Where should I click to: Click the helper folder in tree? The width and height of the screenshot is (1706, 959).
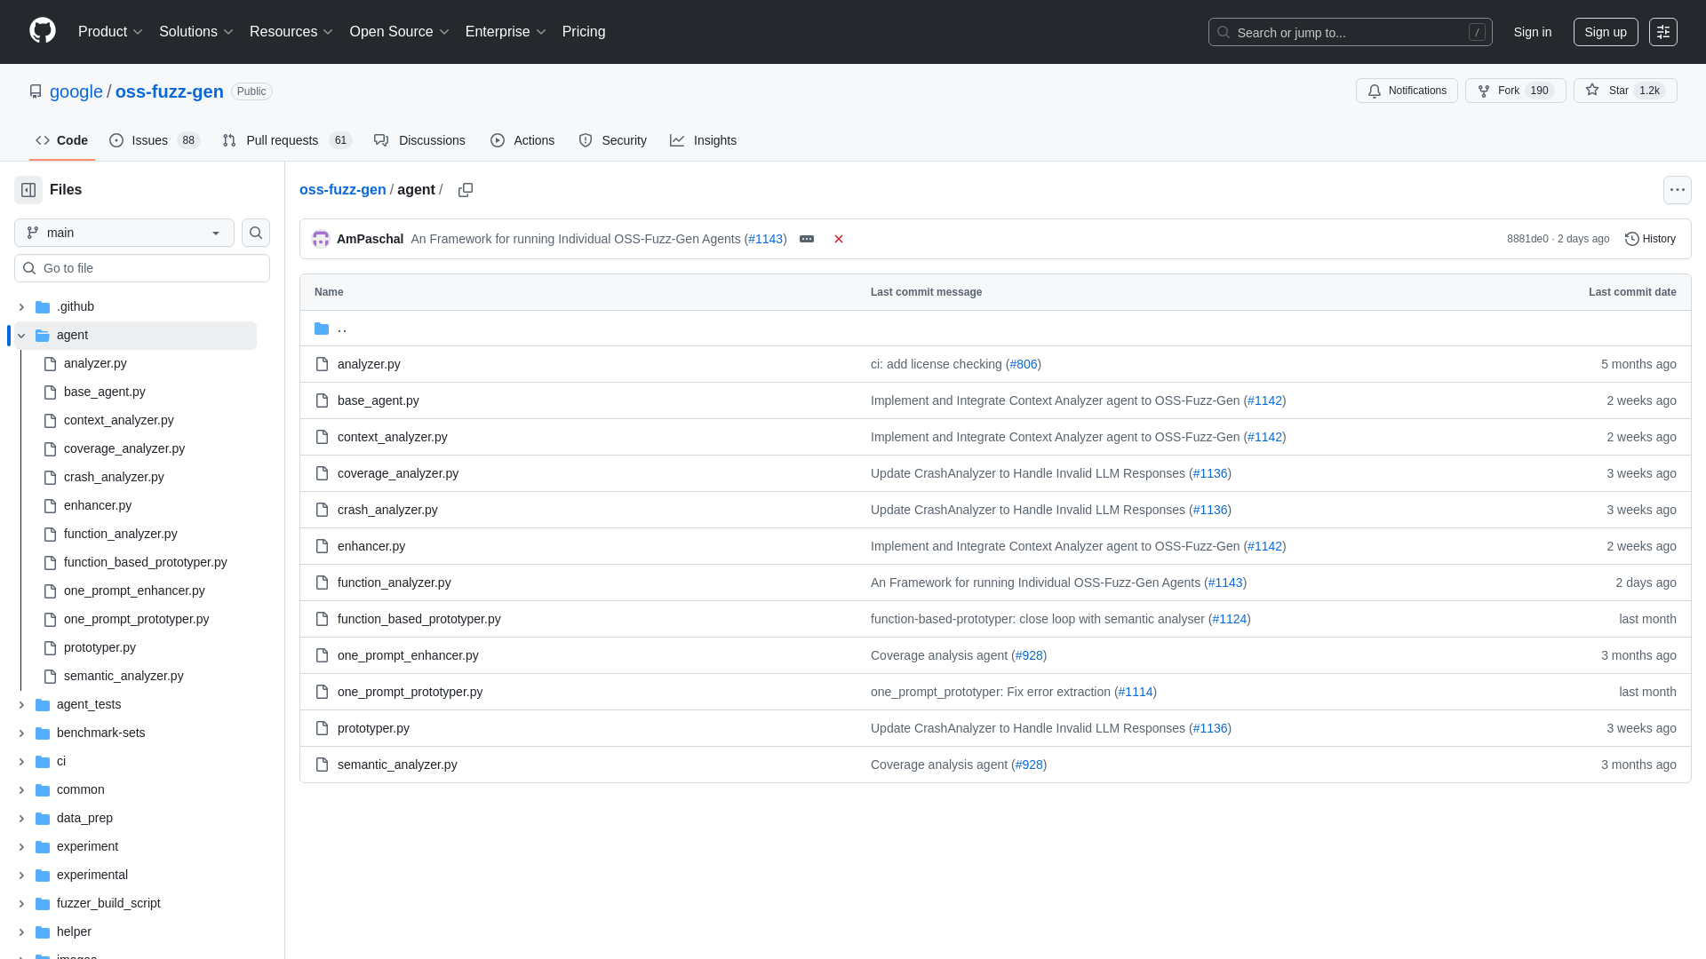pos(74,931)
